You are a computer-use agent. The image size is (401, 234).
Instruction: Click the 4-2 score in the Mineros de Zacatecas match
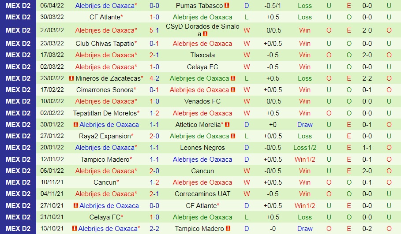(x=154, y=78)
